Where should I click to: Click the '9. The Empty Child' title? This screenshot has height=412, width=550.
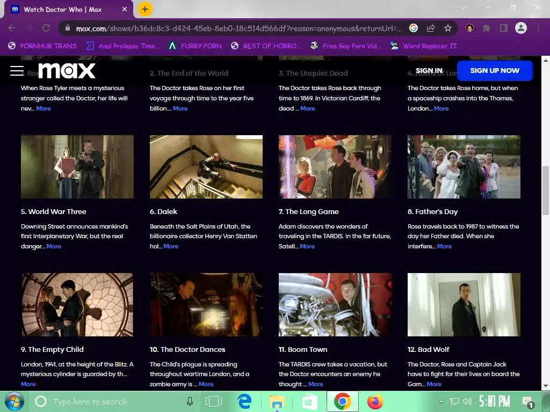(x=52, y=349)
